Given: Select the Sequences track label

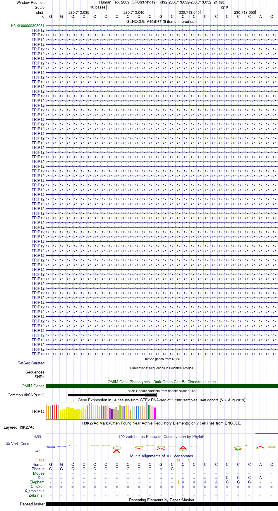Looking at the screenshot, I should [35, 372].
